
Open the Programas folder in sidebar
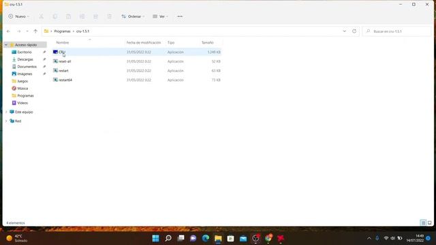pyautogui.click(x=25, y=95)
